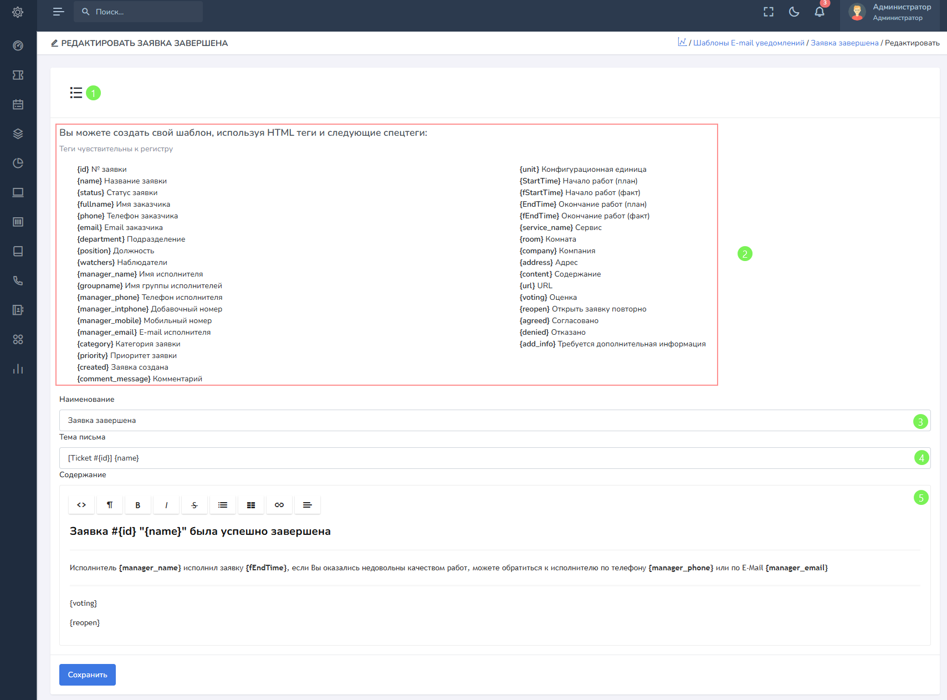Toggle bold formatting in editor toolbar
947x700 pixels.
138,505
